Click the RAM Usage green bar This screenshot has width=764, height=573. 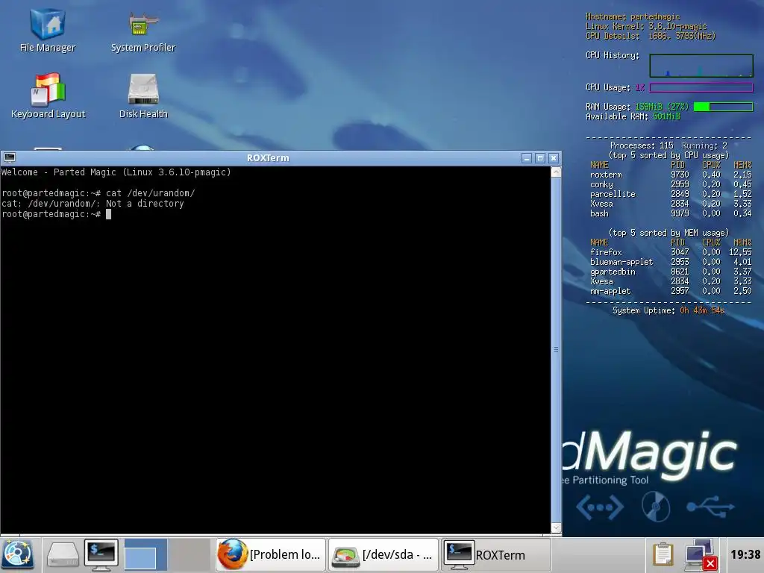723,107
